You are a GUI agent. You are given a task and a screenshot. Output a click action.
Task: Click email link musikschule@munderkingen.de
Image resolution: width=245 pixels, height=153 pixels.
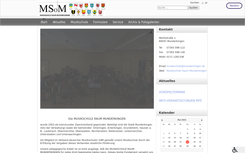click(x=186, y=66)
